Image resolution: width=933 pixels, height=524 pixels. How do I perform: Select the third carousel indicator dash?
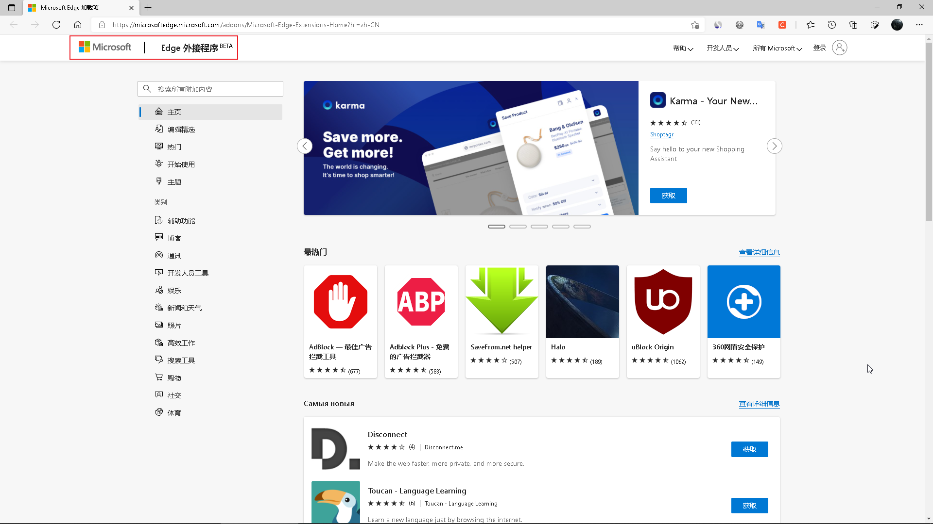click(x=539, y=227)
